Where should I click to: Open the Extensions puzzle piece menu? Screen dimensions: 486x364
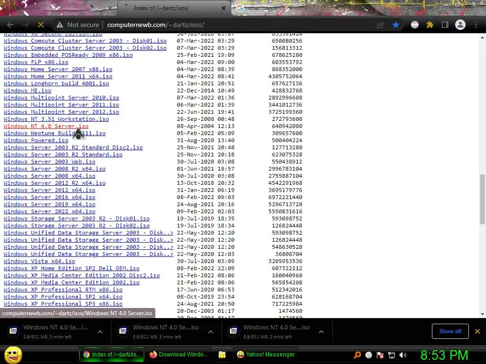point(430,25)
